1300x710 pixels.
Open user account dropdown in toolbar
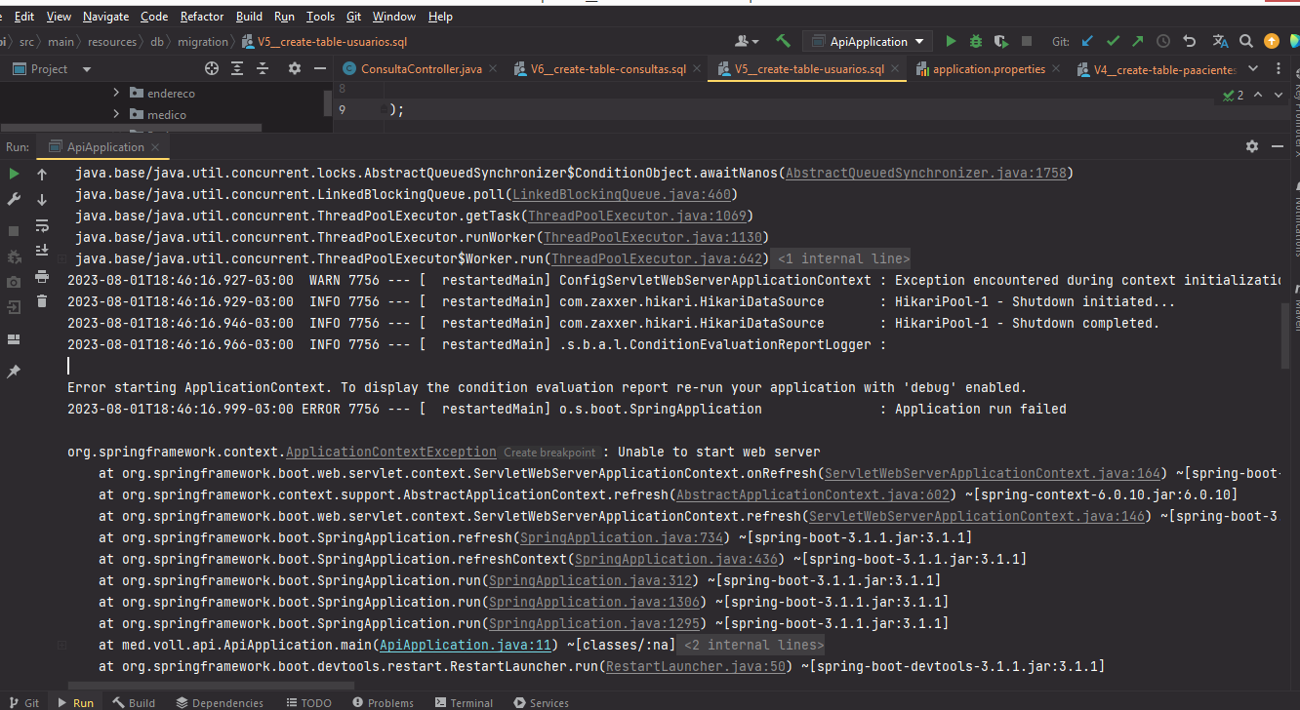point(747,42)
